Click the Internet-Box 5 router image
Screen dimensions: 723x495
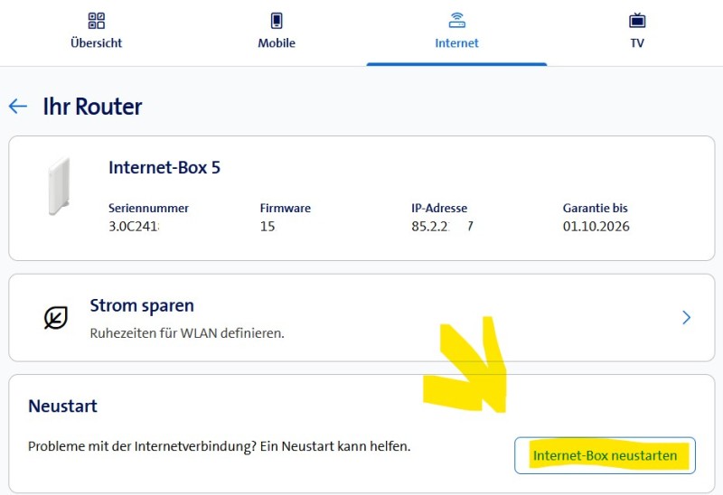[58, 187]
